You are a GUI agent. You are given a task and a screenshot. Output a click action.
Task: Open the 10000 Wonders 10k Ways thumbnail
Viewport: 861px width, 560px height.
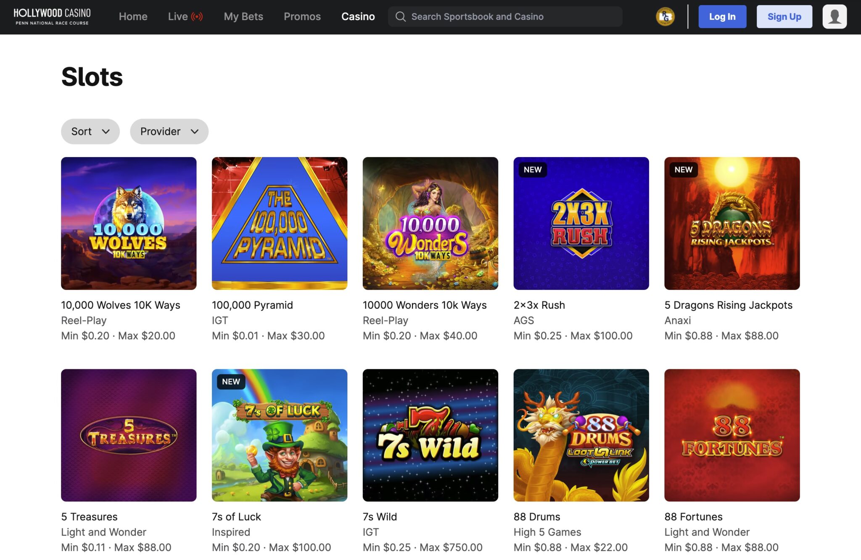(x=430, y=223)
